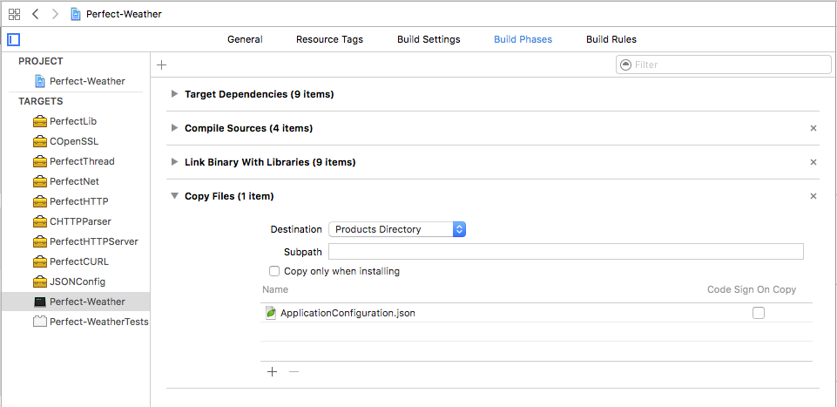Select Perfect-Weather name under PROJECT
This screenshot has height=407, width=837.
click(x=88, y=81)
